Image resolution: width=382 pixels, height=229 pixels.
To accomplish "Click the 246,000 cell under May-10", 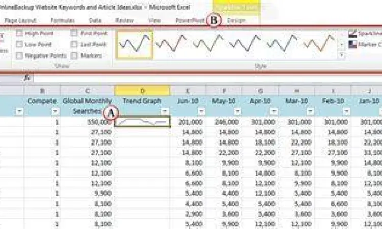I will [224, 122].
